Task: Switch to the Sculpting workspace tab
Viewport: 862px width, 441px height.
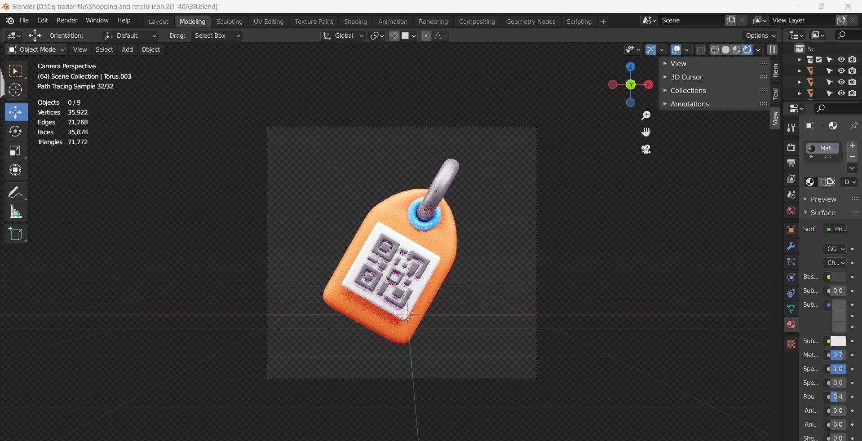Action: coord(229,22)
